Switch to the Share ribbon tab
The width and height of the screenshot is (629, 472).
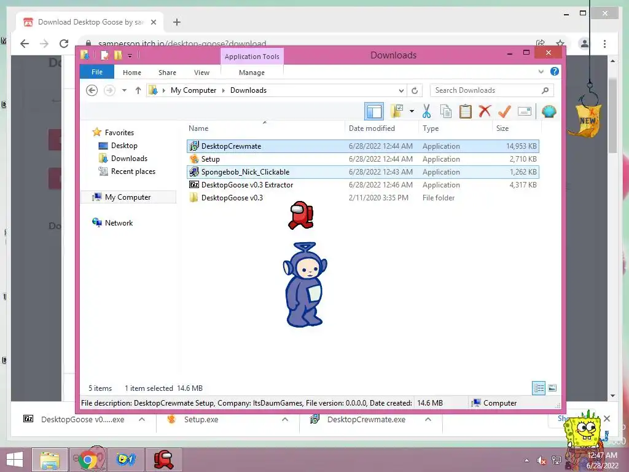167,73
